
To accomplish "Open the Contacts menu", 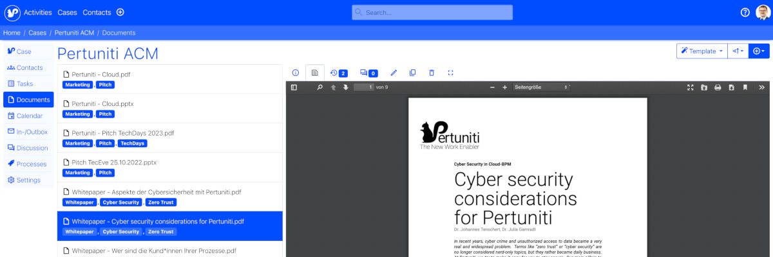I will coord(97,12).
